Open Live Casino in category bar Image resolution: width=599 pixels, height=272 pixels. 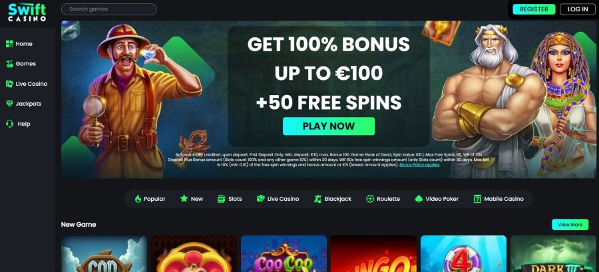(278, 199)
